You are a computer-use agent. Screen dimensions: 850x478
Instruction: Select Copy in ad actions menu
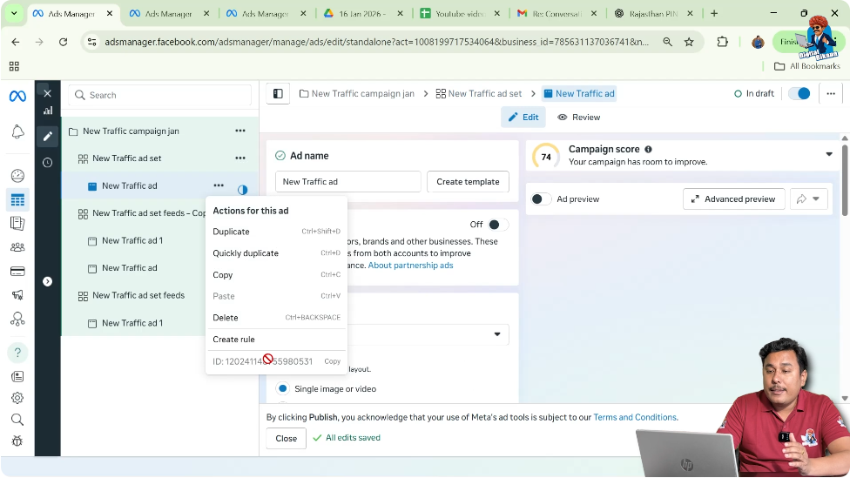pyautogui.click(x=276, y=275)
